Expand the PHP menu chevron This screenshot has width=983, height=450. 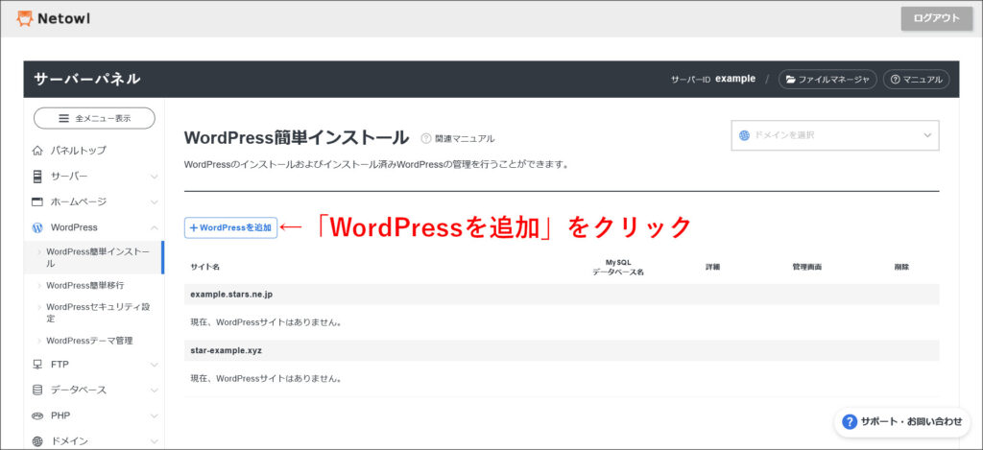pyautogui.click(x=155, y=415)
